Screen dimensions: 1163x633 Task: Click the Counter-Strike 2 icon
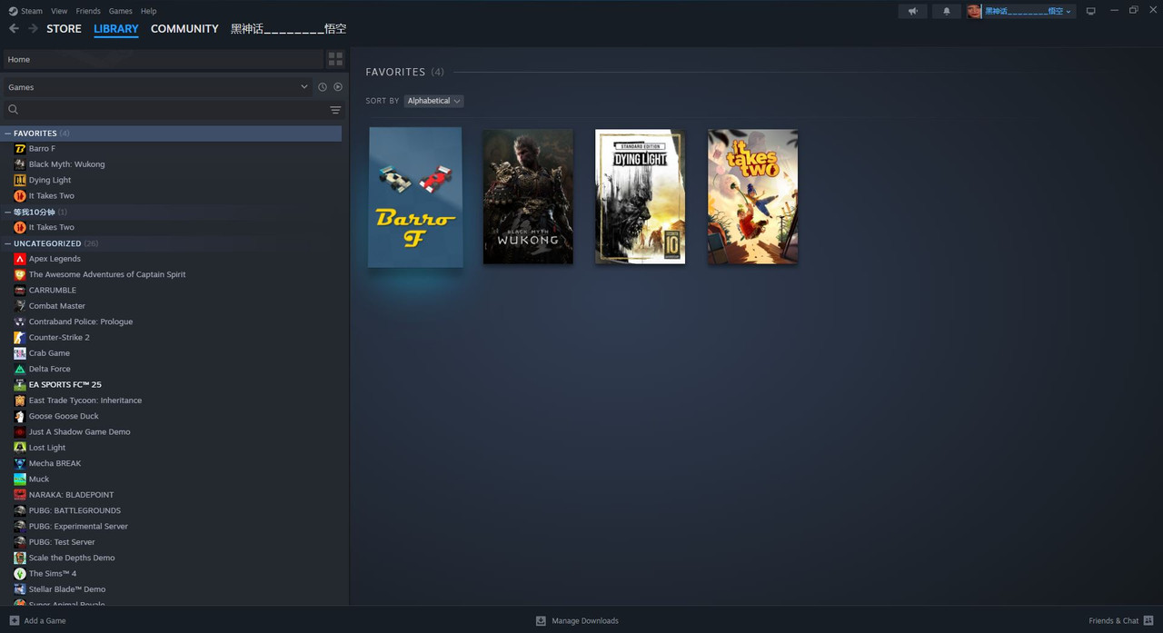[x=20, y=337]
